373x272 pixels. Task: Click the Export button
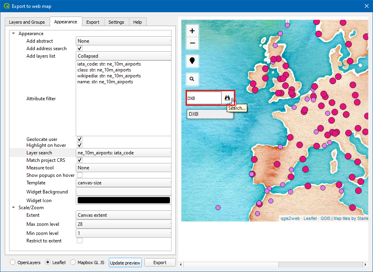160,263
